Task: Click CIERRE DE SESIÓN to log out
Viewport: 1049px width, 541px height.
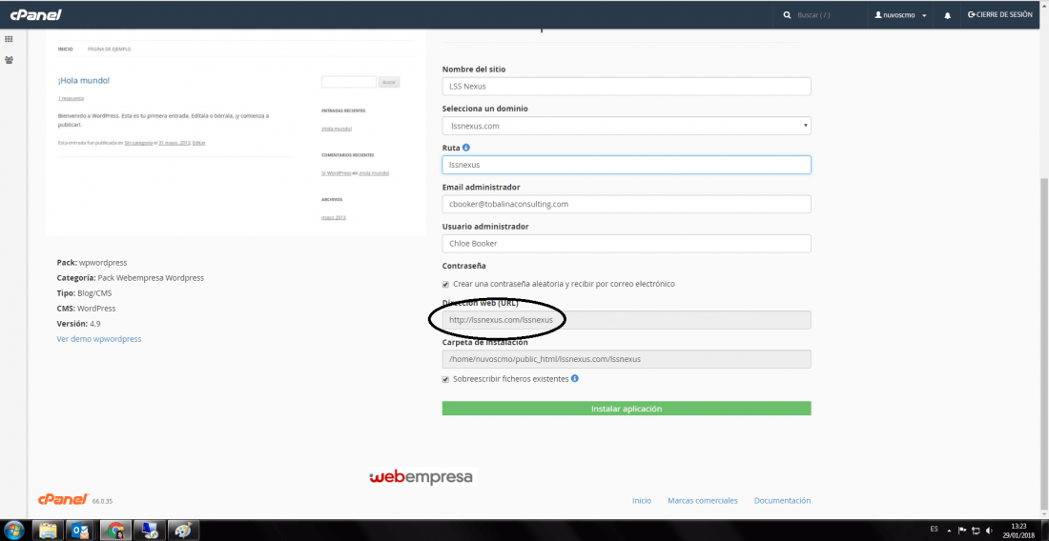Action: click(1000, 14)
